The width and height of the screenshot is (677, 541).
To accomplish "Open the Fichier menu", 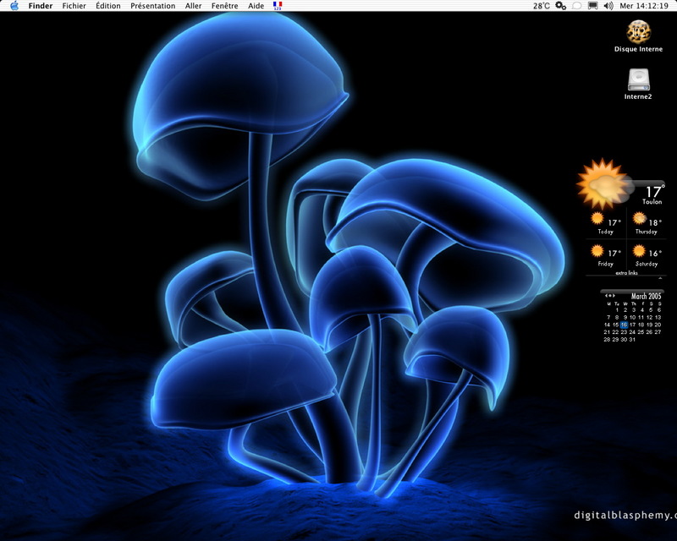I will pyautogui.click(x=74, y=6).
